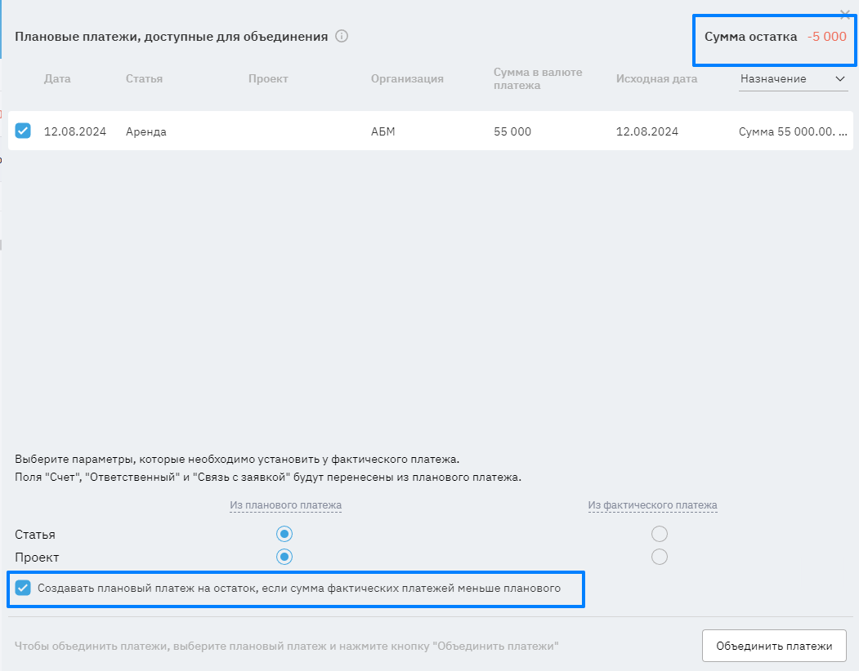This screenshot has width=859, height=671.
Task: Click the truncated Сумма 55 000.00 purpose cell
Action: 793,131
